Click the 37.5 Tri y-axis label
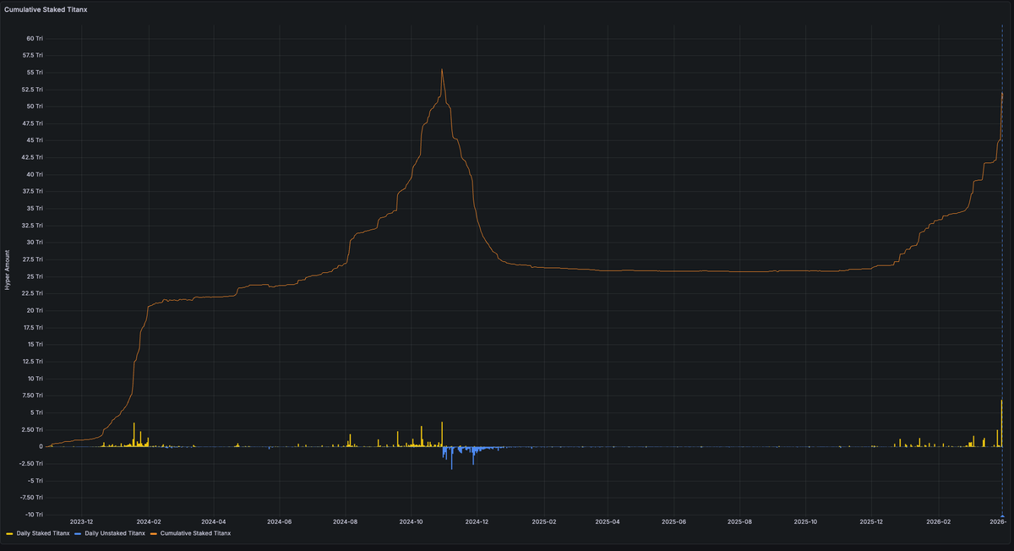The image size is (1014, 551). tap(33, 191)
